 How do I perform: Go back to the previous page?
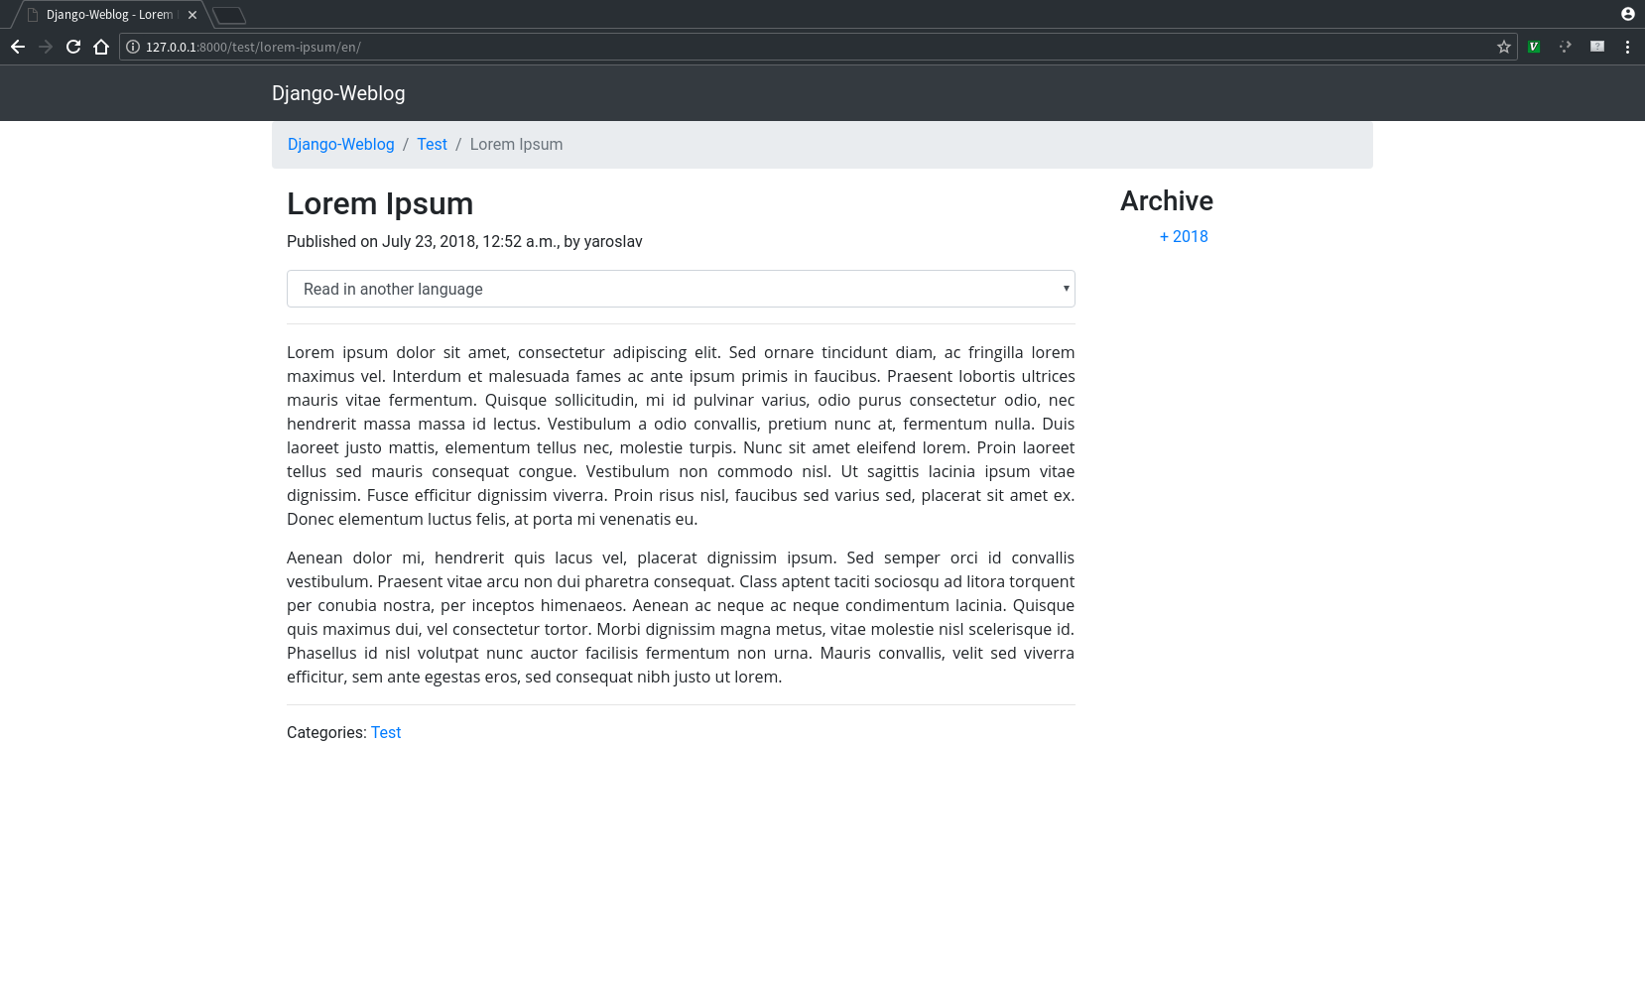pos(18,47)
